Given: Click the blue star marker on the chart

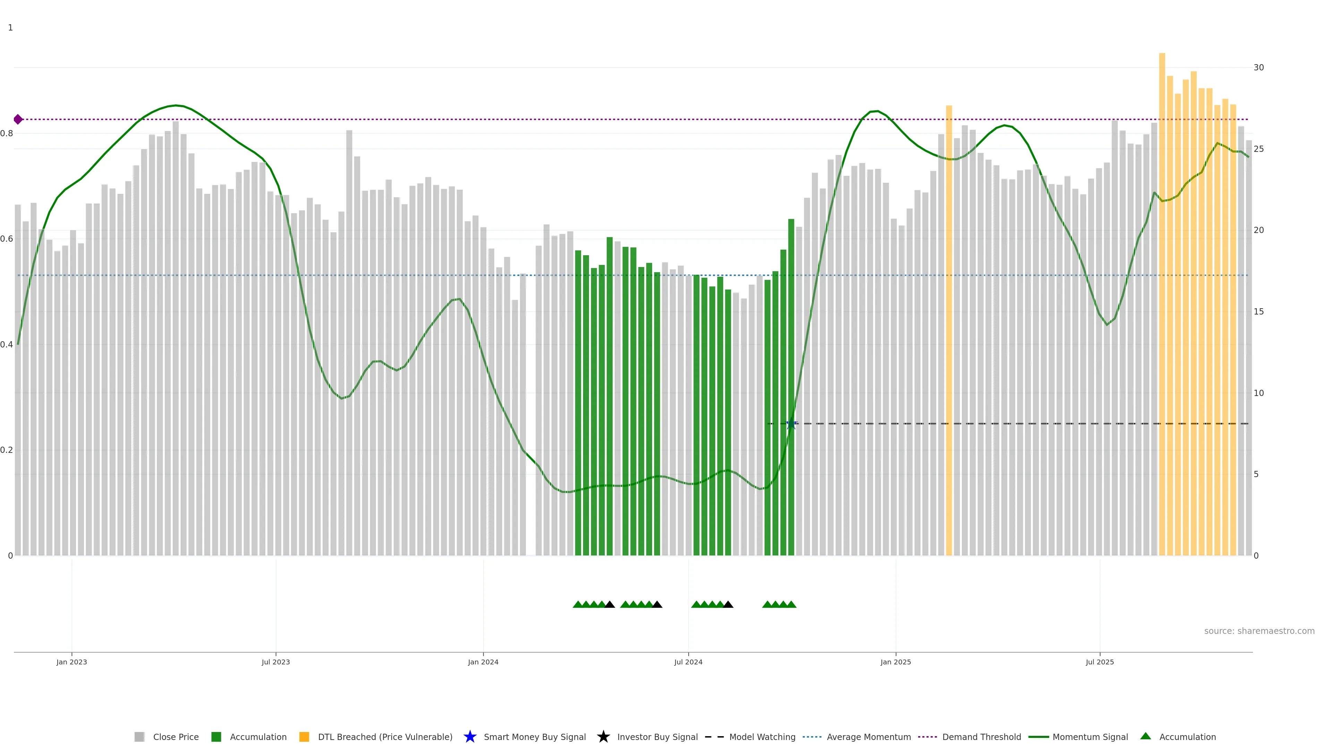Looking at the screenshot, I should click(791, 424).
